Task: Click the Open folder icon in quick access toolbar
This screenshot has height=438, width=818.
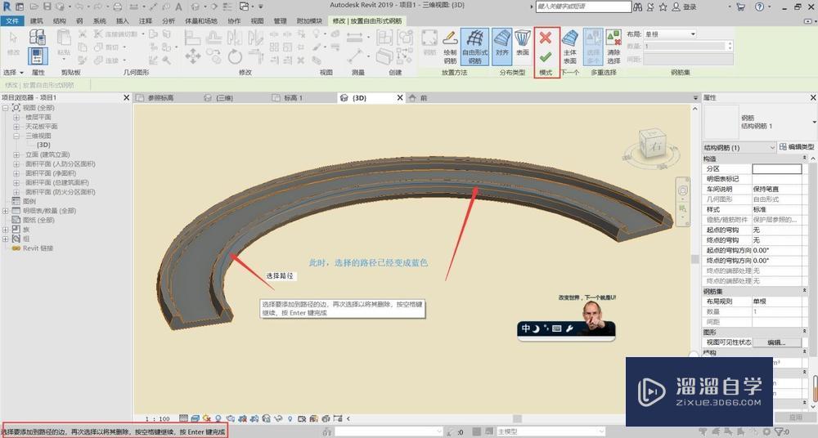Action: pos(34,7)
